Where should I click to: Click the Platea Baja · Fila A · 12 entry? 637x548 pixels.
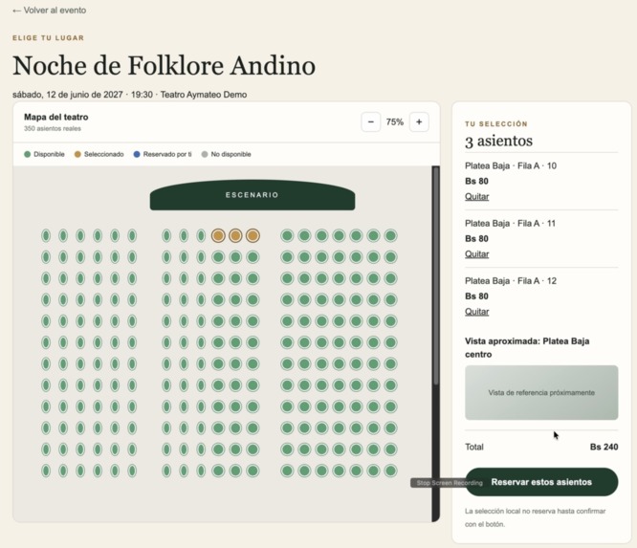tap(511, 281)
